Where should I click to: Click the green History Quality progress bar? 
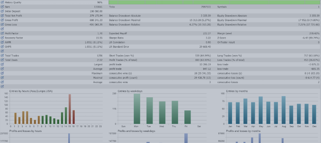214,2
